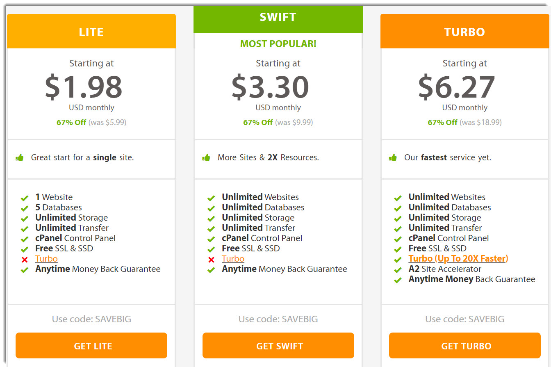This screenshot has width=551, height=367.
Task: Click the checkmark beside Free SSL & SSD in LITE
Action: (24, 248)
